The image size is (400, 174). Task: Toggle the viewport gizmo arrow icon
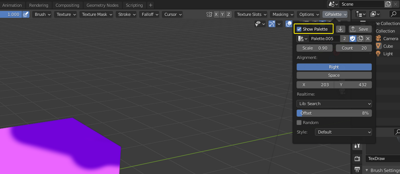pos(272,24)
